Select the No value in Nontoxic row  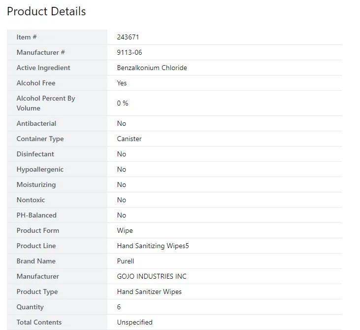(x=122, y=200)
